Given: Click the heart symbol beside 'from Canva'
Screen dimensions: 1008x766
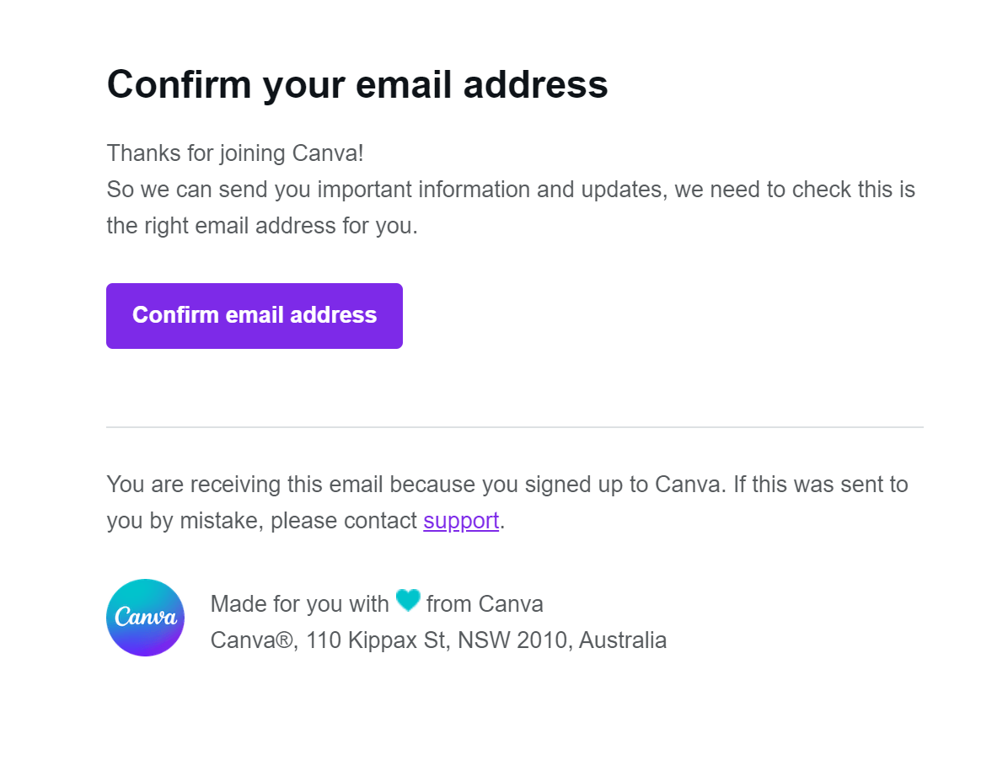Looking at the screenshot, I should coord(409,601).
